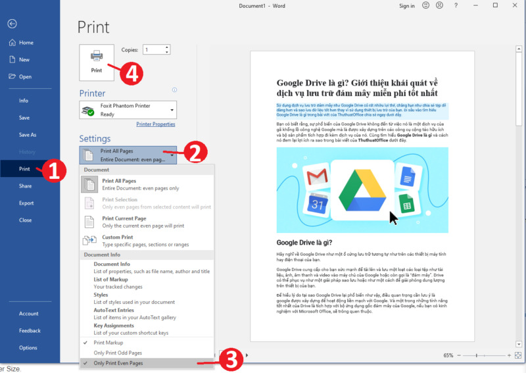The height and width of the screenshot is (373, 526).
Task: Collapse the Print All Pages settings dropdown
Action: pyautogui.click(x=128, y=155)
